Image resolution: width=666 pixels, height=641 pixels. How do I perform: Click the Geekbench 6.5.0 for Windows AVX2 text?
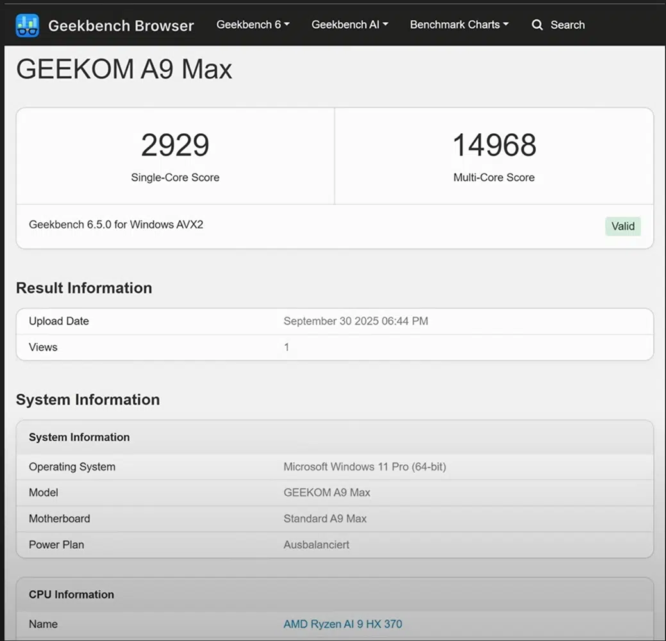click(116, 225)
